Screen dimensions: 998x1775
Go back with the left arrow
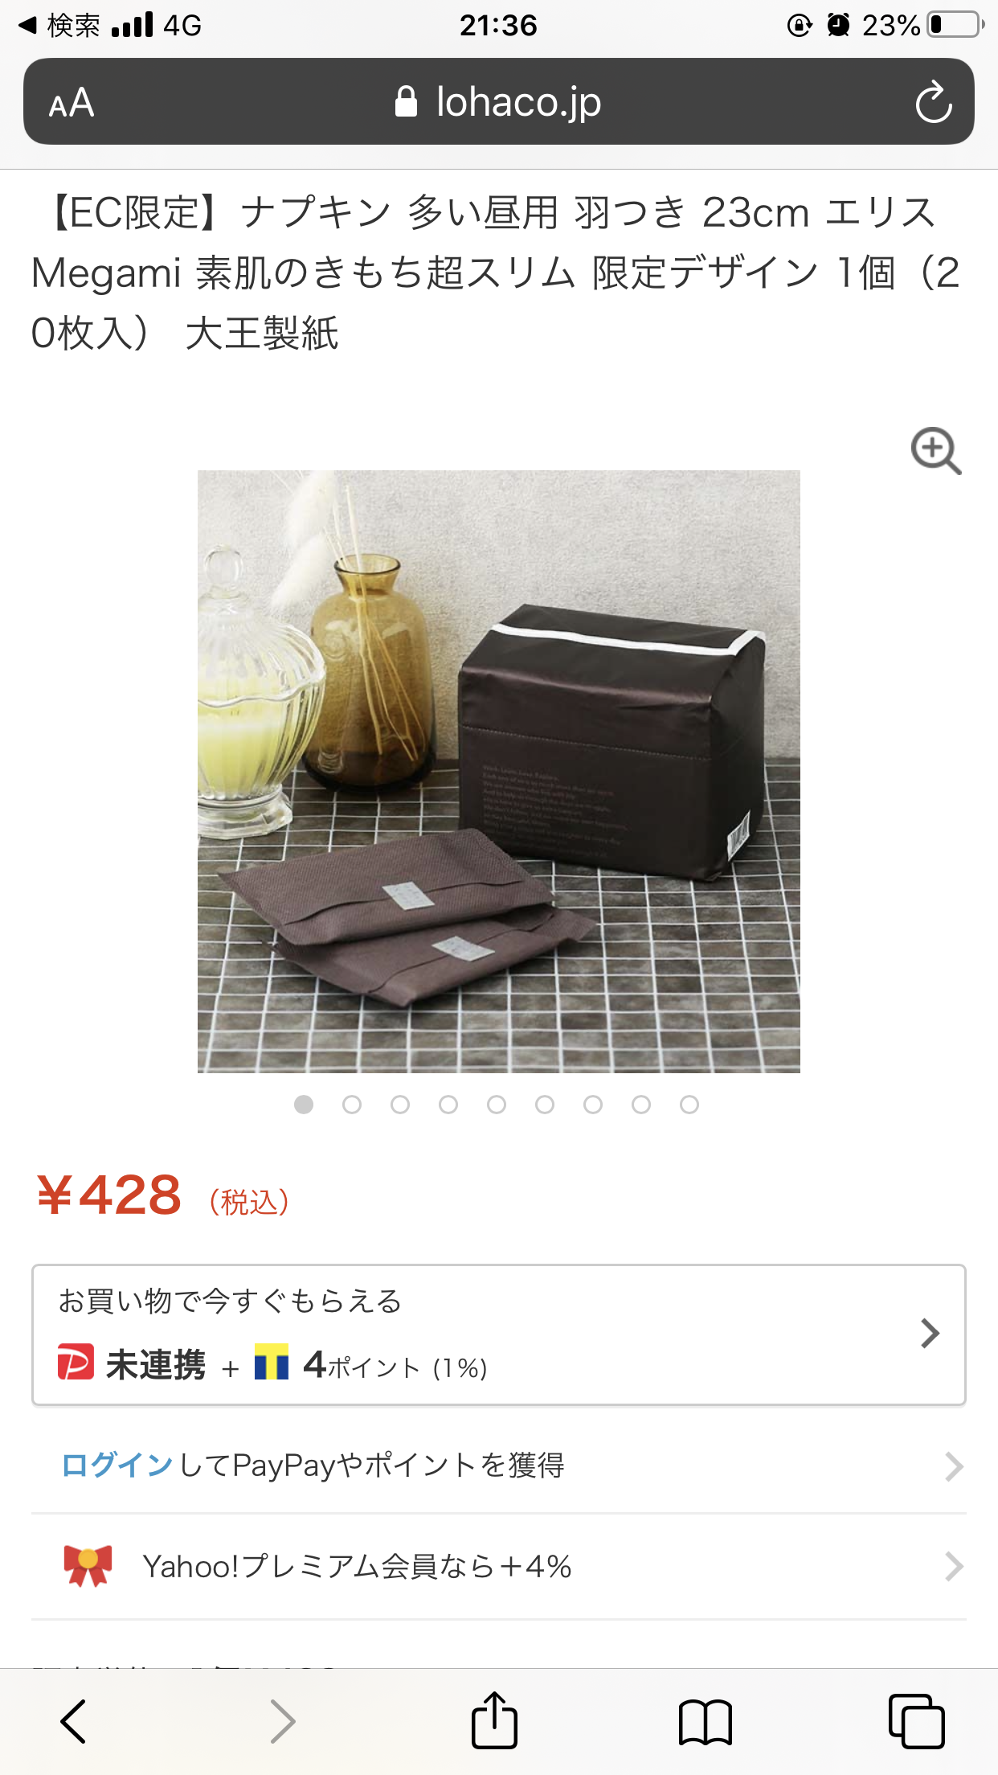[73, 1721]
